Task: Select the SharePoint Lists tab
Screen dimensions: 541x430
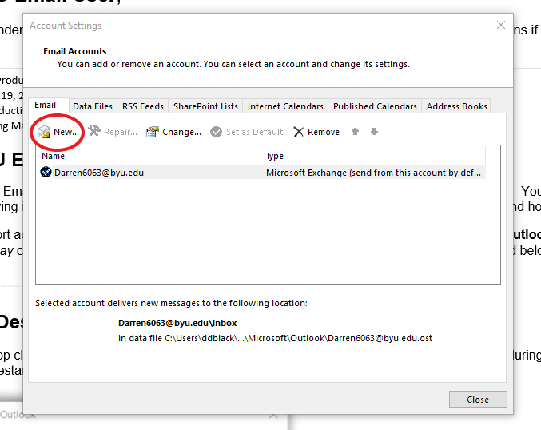Action: 205,106
